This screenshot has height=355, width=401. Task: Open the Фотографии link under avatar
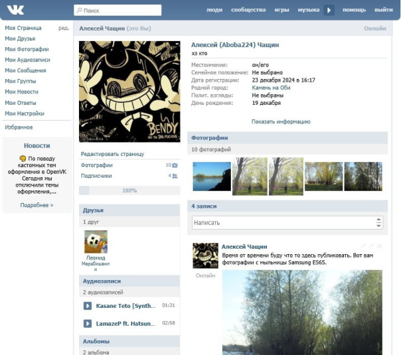97,165
